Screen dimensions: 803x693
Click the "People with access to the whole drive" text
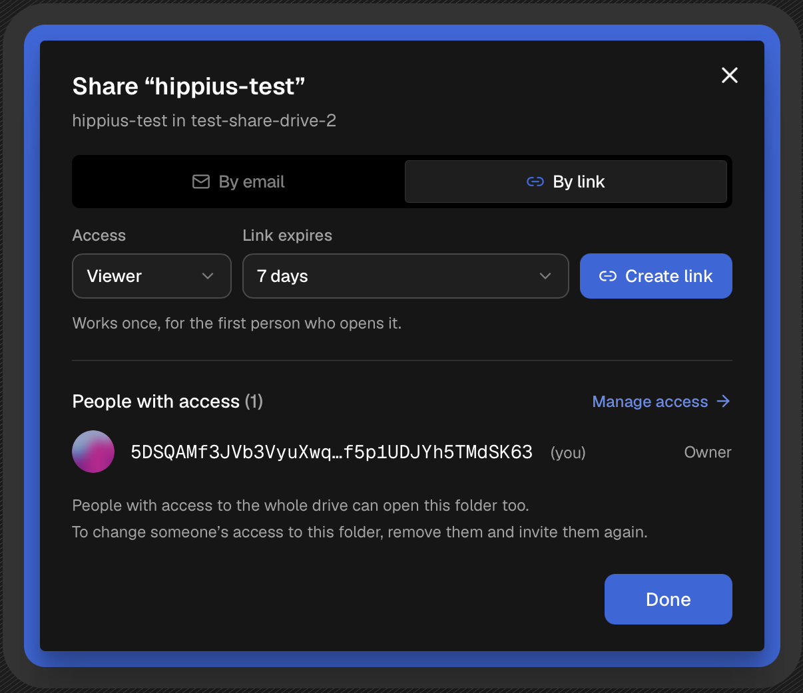(x=300, y=505)
